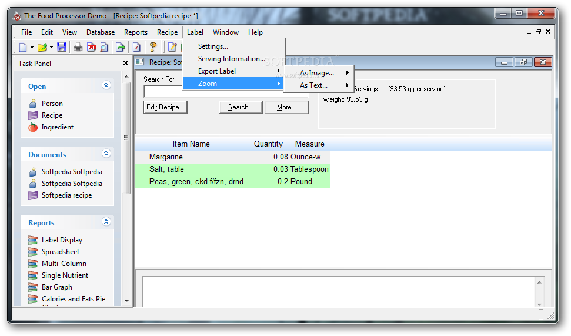Expand the Export Label submenu
Image resolution: width=571 pixels, height=336 pixels.
(x=233, y=71)
